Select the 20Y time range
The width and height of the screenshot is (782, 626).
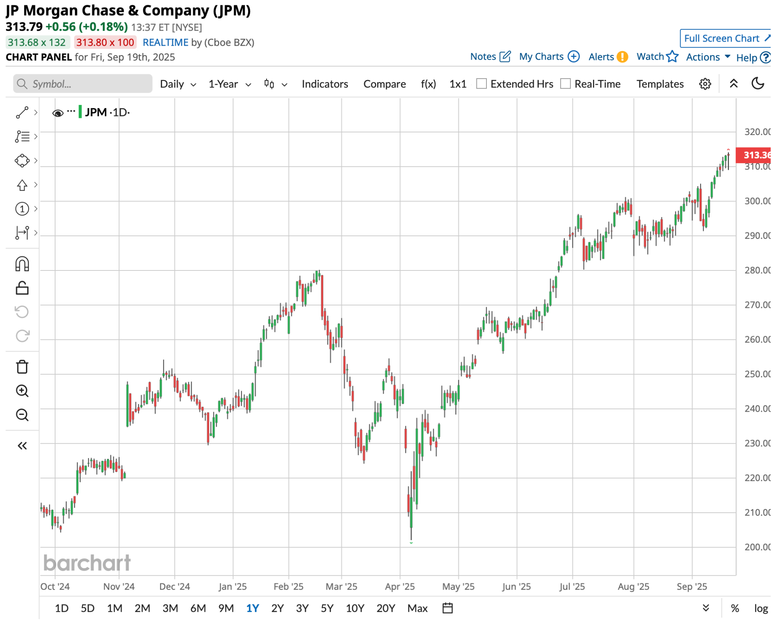pyautogui.click(x=386, y=608)
